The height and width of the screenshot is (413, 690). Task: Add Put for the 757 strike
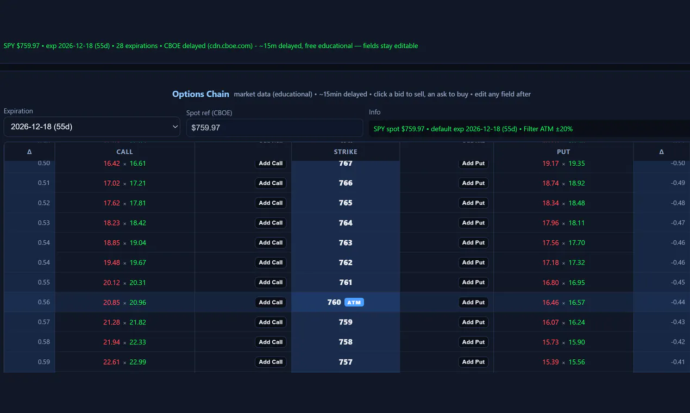coord(473,362)
